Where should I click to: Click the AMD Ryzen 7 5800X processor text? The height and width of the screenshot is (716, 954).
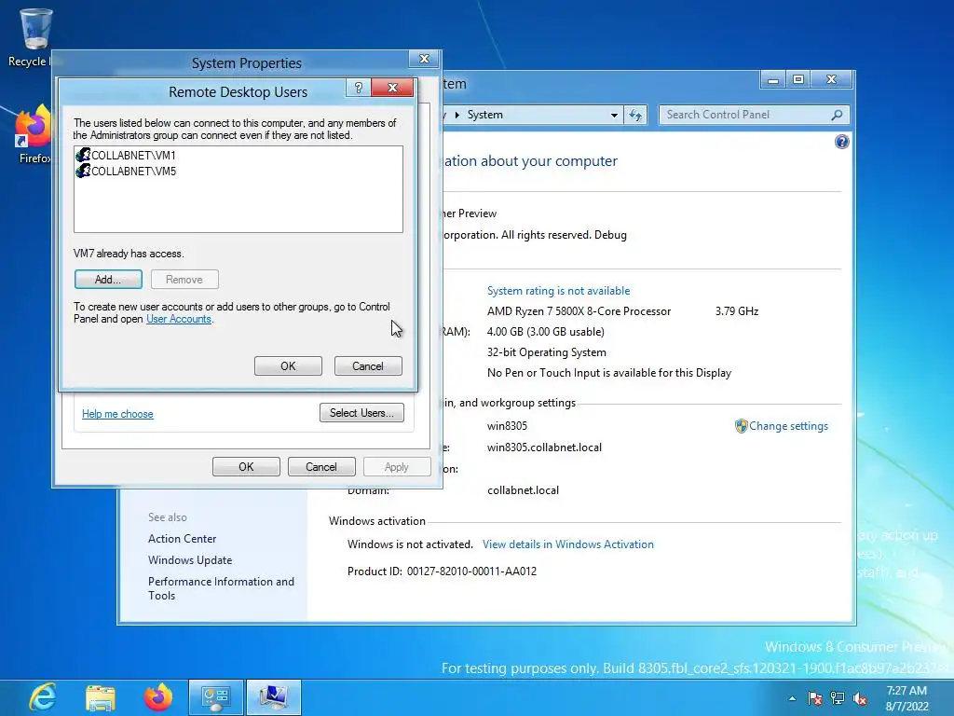click(579, 311)
